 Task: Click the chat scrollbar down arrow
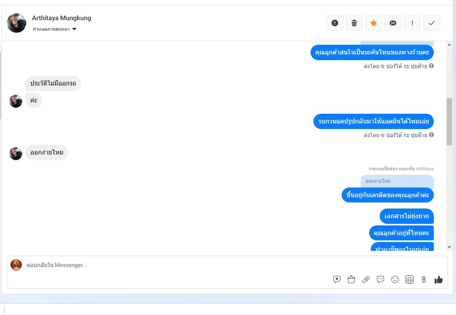[x=449, y=247]
